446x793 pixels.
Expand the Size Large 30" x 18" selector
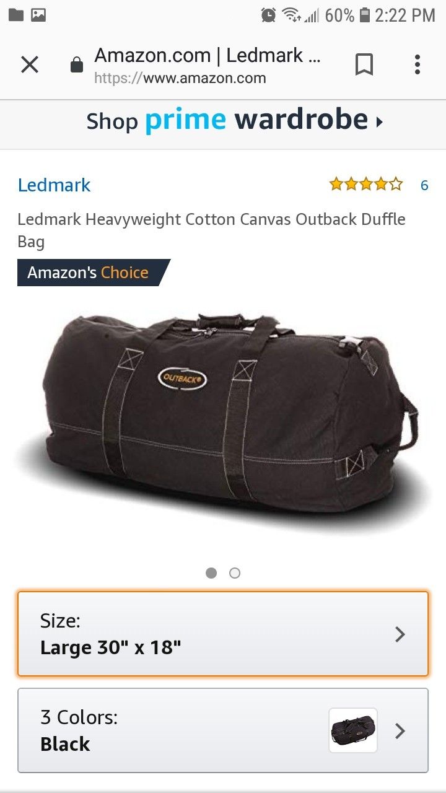point(223,634)
